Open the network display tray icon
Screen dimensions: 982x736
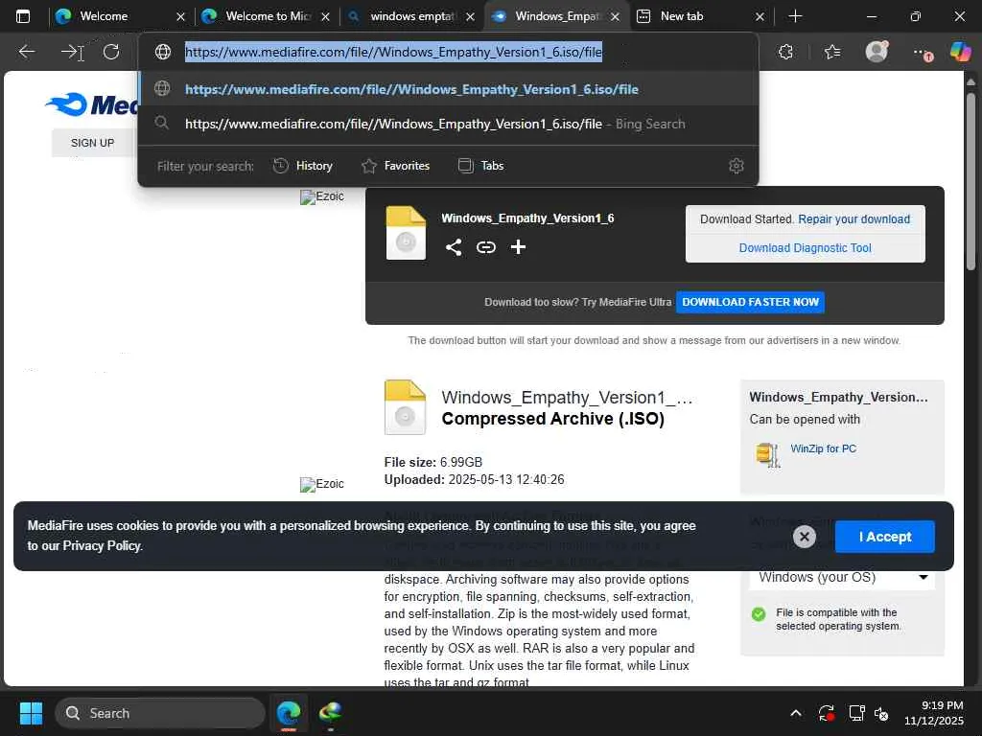[856, 713]
